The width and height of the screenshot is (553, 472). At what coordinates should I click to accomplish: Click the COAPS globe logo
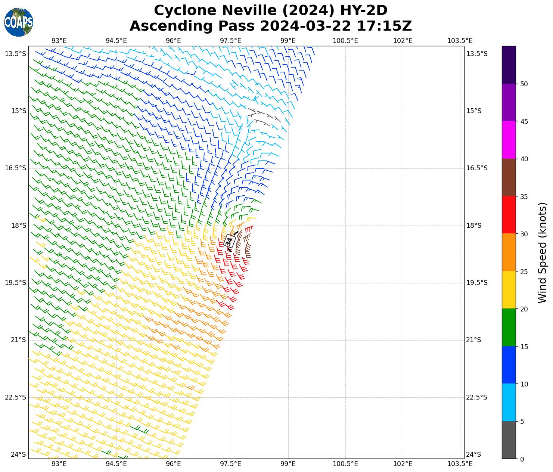[19, 22]
